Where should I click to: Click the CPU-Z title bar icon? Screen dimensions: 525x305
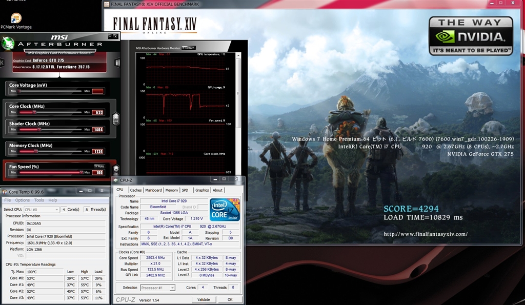click(x=116, y=180)
